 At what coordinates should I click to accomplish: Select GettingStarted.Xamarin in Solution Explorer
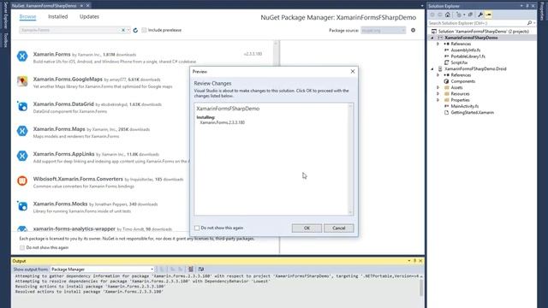pyautogui.click(x=472, y=112)
